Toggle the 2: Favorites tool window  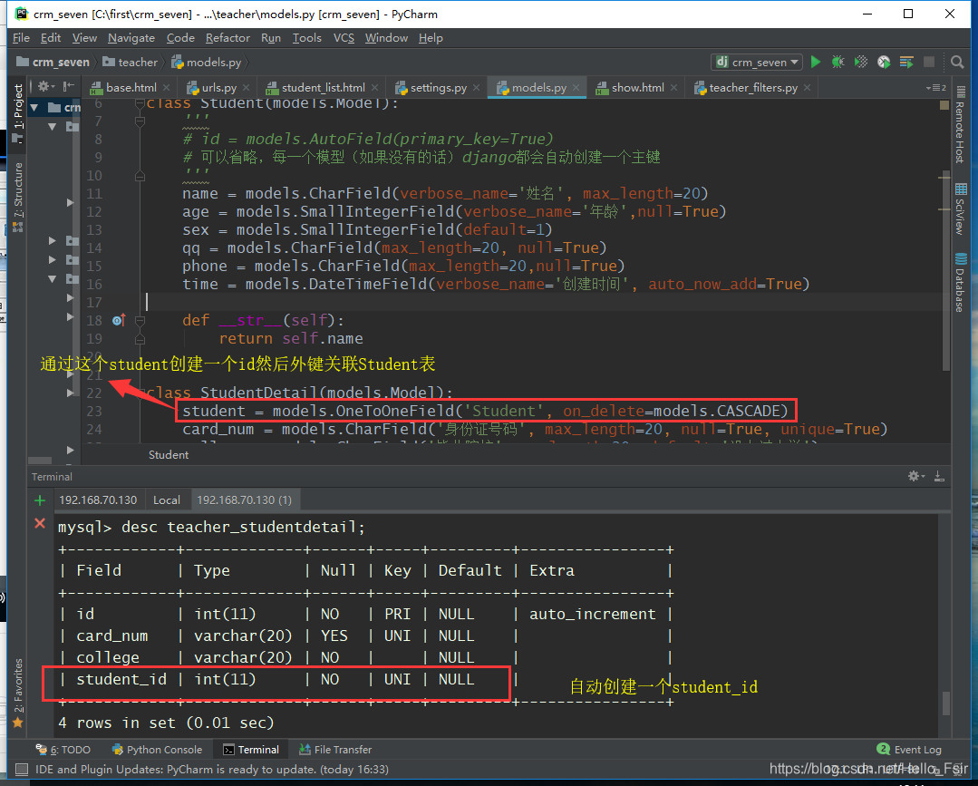pos(18,693)
